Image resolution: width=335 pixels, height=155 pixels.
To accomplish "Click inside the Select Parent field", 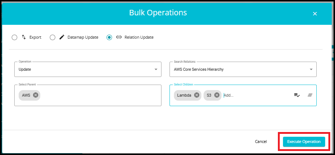I will [99, 95].
